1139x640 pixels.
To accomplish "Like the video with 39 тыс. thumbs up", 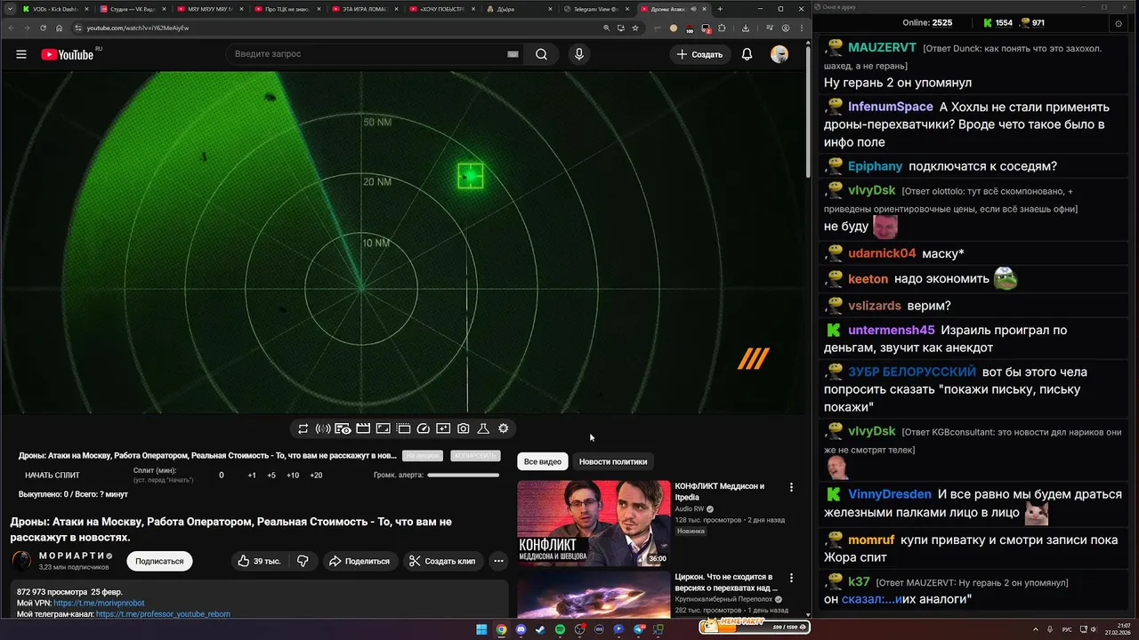I will (x=259, y=561).
